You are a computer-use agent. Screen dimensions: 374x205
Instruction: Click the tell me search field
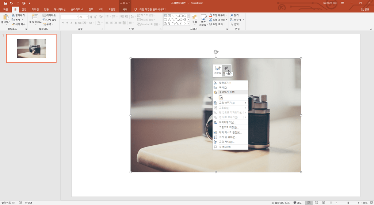point(152,9)
